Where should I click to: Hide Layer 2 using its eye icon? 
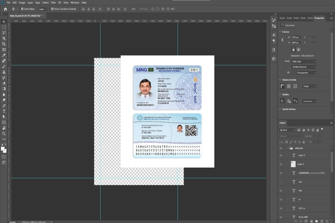(281, 155)
